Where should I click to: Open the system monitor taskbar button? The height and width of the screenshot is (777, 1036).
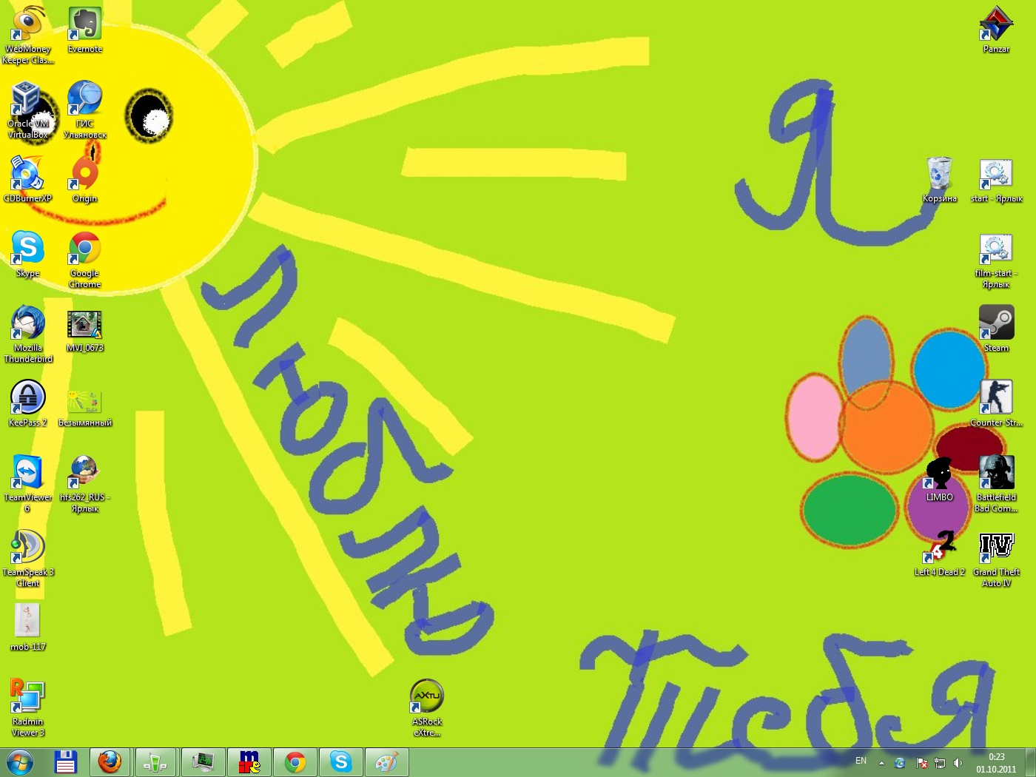pyautogui.click(x=202, y=762)
